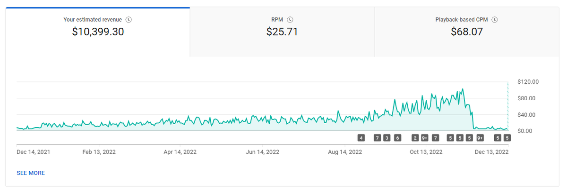
Task: Click the $25.71 RPM value
Action: (x=282, y=32)
